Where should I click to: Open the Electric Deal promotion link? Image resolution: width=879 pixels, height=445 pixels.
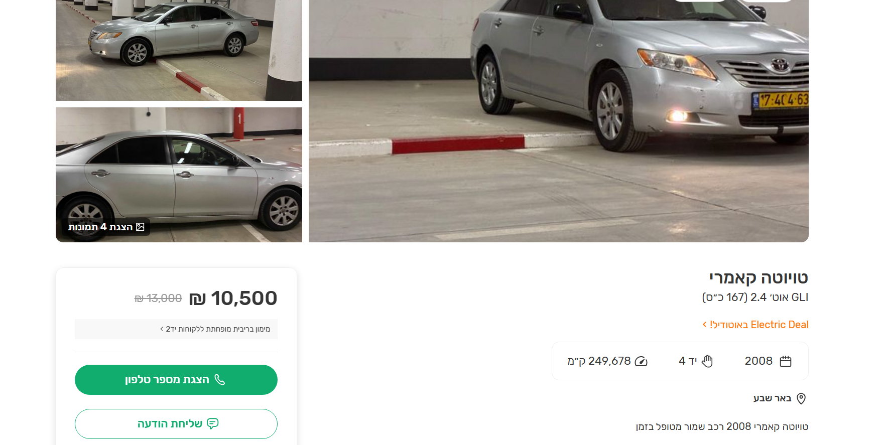(x=756, y=325)
